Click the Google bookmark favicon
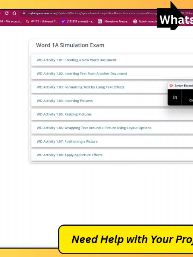This screenshot has height=257, width=193. [x=135, y=21]
